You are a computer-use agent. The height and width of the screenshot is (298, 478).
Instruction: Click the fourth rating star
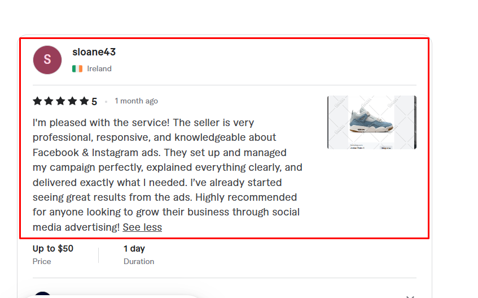point(72,101)
